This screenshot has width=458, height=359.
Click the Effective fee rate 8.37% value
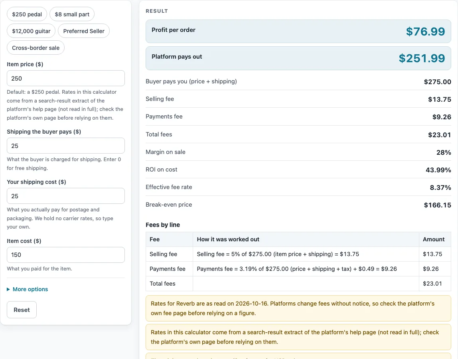coord(440,187)
